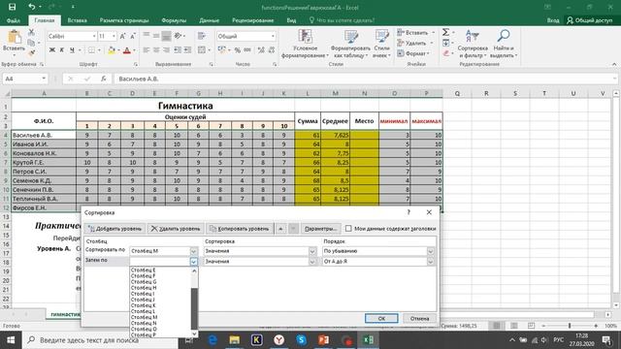Open the 'От А до Я' order dropdown
The width and height of the screenshot is (621, 349).
[430, 262]
